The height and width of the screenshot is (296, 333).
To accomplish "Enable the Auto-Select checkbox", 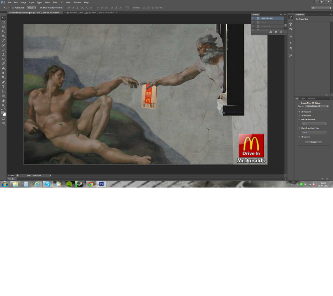I will pyautogui.click(x=13, y=8).
